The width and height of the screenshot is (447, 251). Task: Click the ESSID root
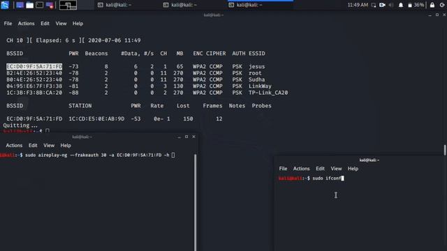tap(255, 73)
